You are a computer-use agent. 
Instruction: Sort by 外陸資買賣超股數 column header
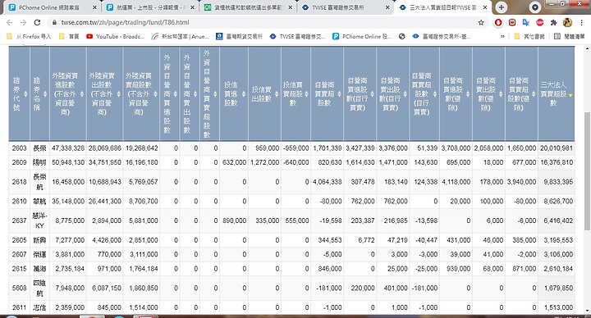coord(141,93)
